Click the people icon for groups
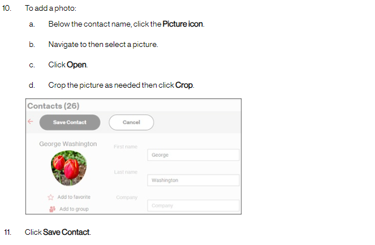This screenshot has height=245, width=375. (52, 209)
